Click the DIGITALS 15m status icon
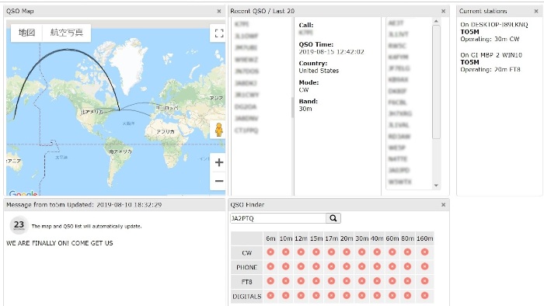This screenshot has height=306, width=544. [316, 296]
